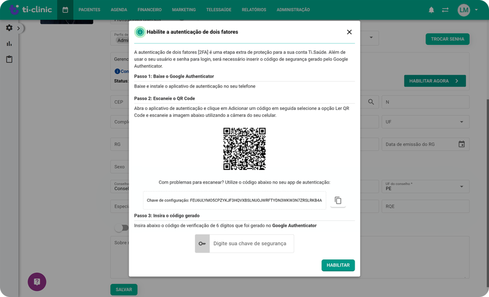Click page vertical scrollbar
Screen dimensions: 489x297
click(487, 193)
